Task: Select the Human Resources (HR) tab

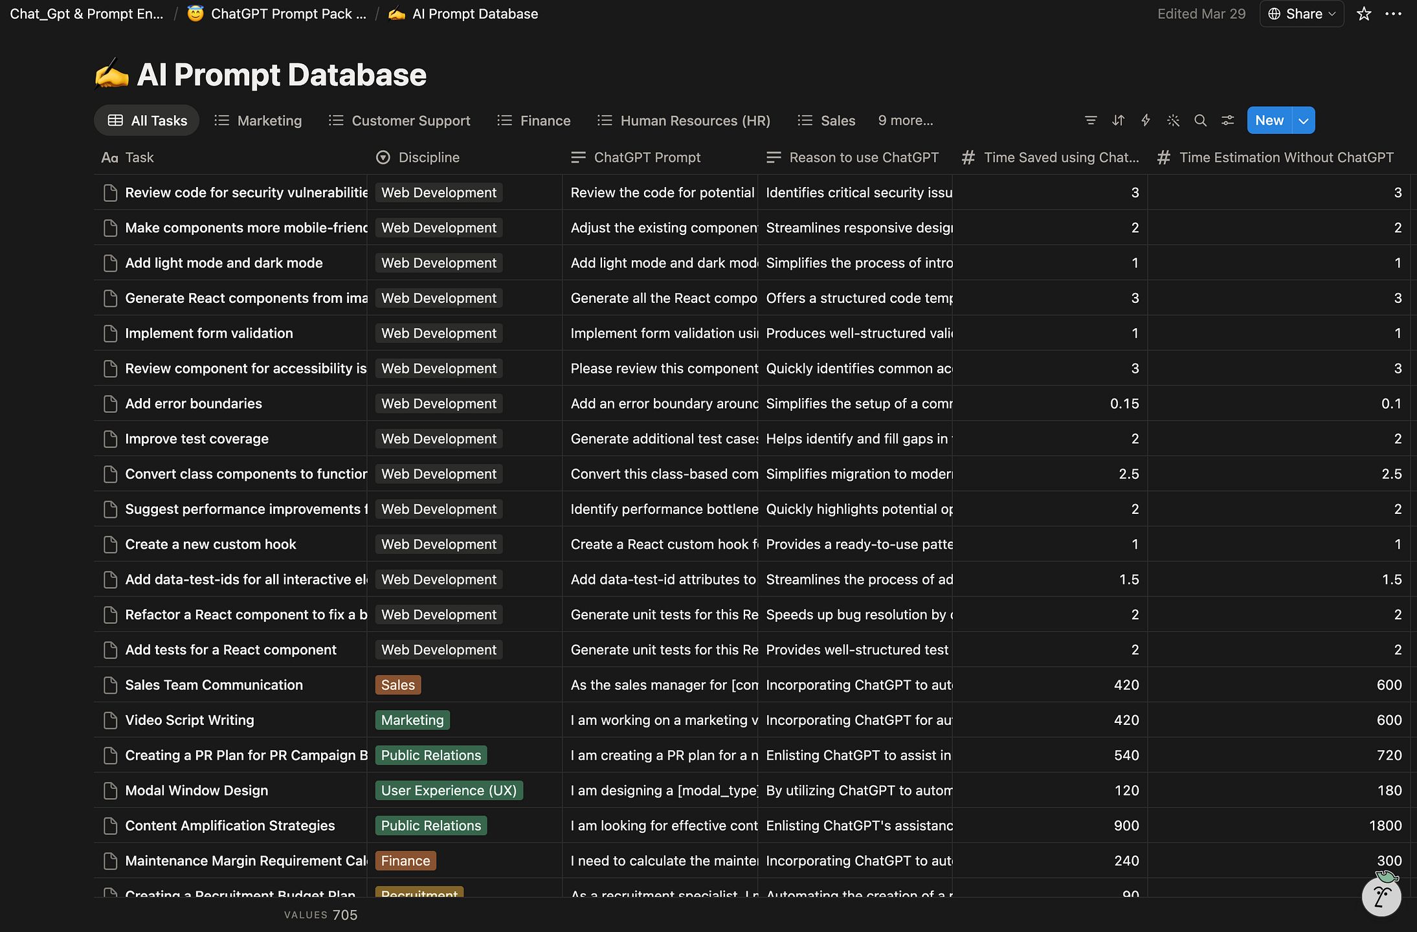Action: [x=684, y=120]
